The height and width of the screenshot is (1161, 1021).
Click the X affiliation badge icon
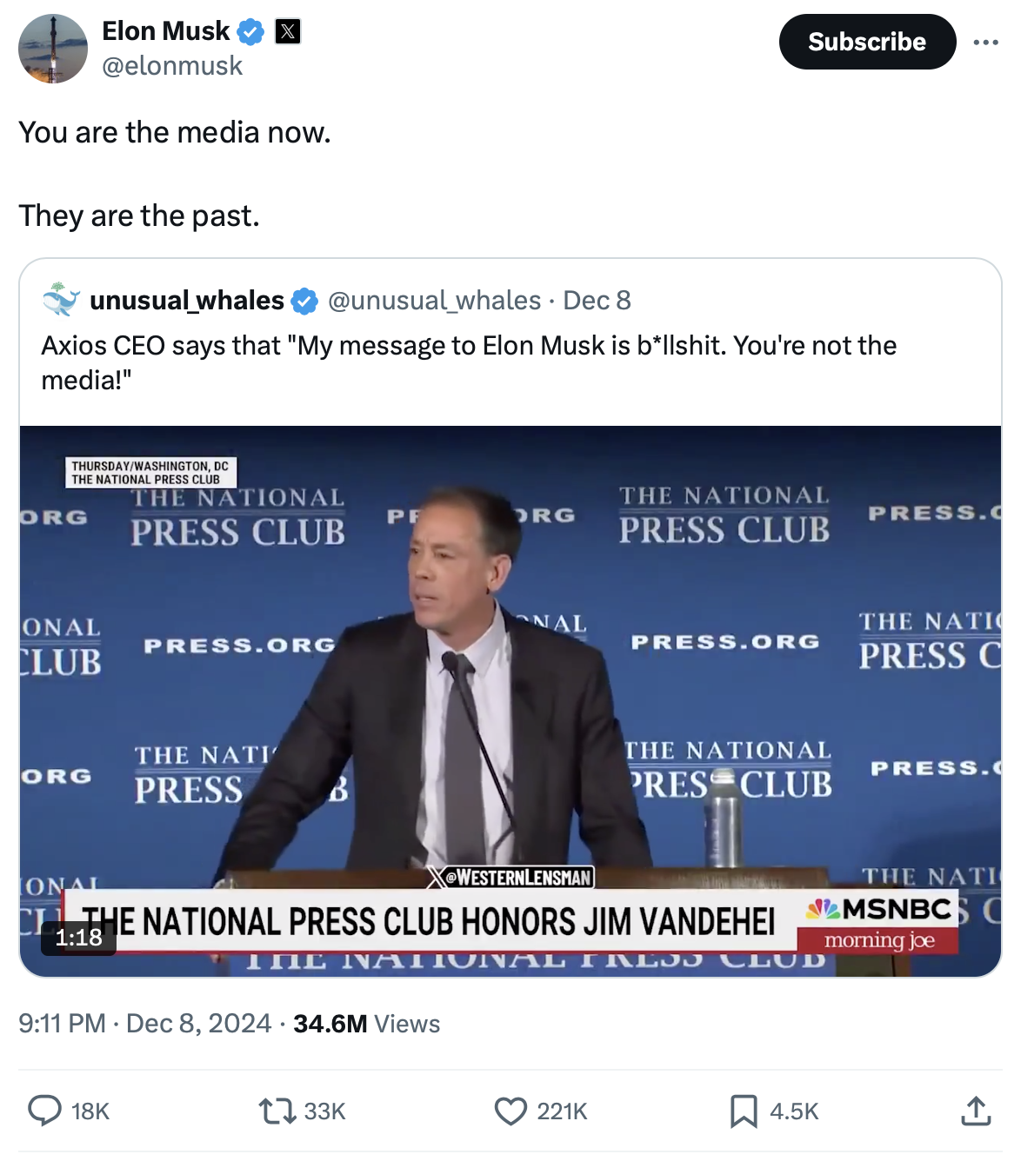[x=288, y=32]
